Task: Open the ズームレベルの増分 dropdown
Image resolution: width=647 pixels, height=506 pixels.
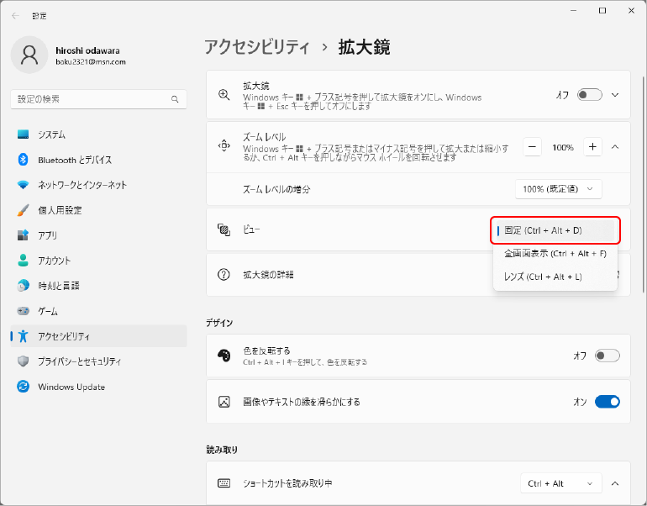Action: point(558,189)
